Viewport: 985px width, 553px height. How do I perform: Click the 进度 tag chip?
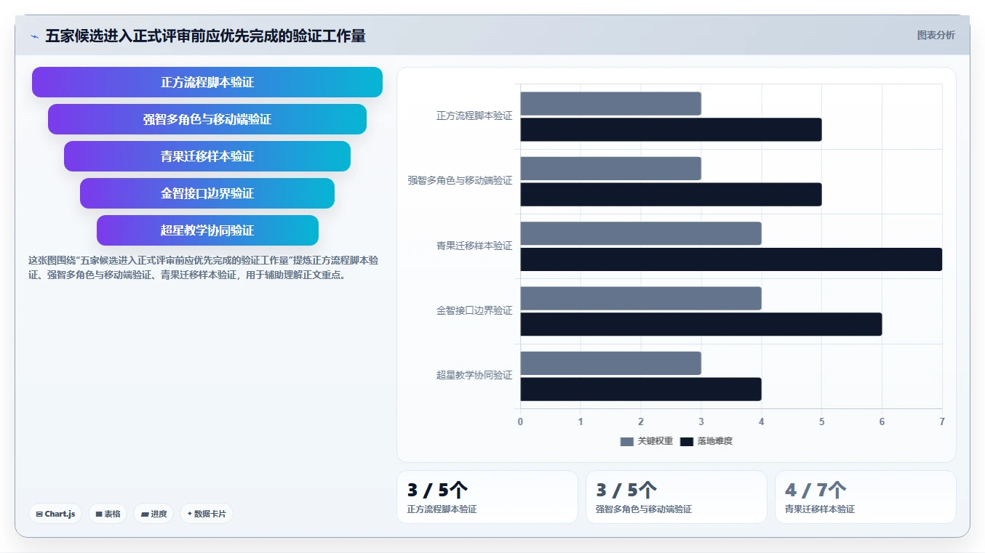(153, 514)
